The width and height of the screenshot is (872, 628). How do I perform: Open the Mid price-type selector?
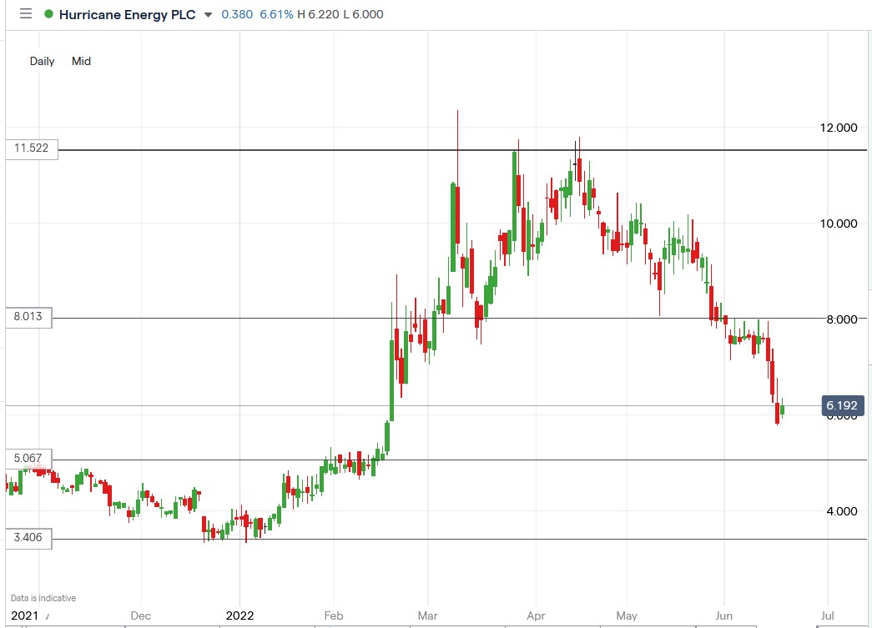click(x=82, y=61)
